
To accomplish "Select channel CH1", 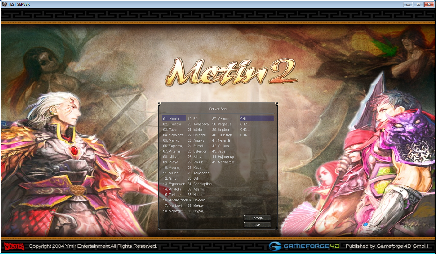I will coord(257,119).
